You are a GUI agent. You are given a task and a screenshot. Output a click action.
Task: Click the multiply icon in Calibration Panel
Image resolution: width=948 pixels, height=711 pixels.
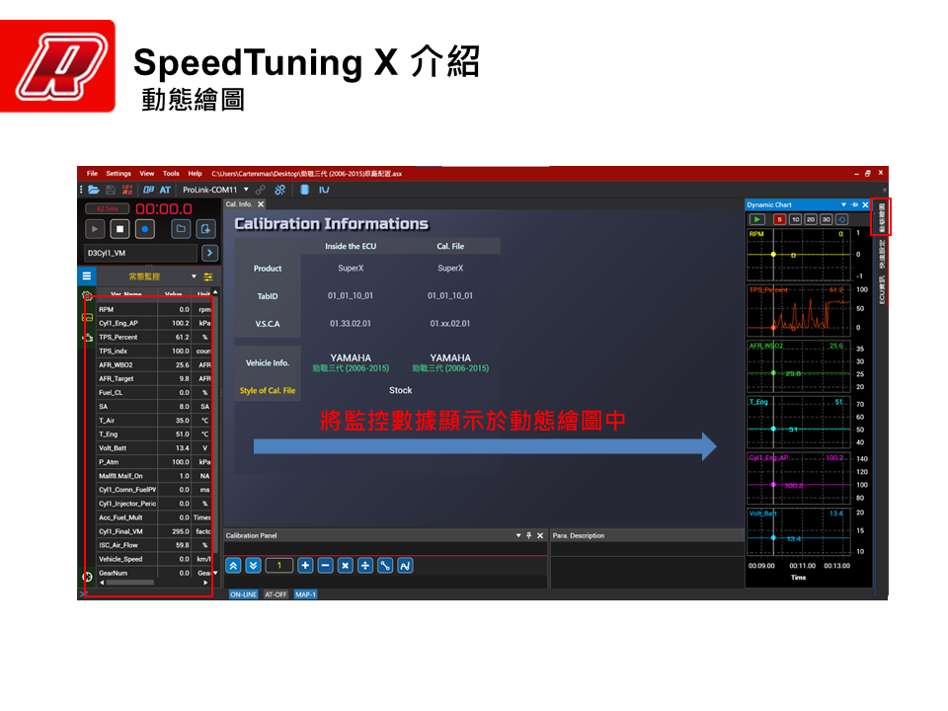pyautogui.click(x=345, y=566)
